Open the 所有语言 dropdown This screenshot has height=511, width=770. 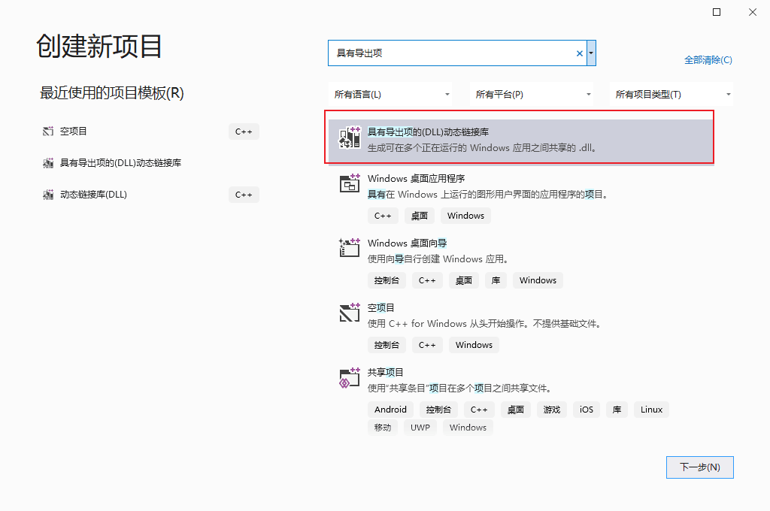[x=390, y=93]
